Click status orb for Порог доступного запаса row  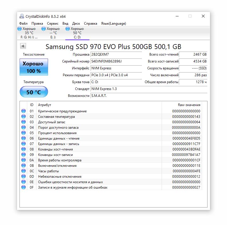[24, 128]
